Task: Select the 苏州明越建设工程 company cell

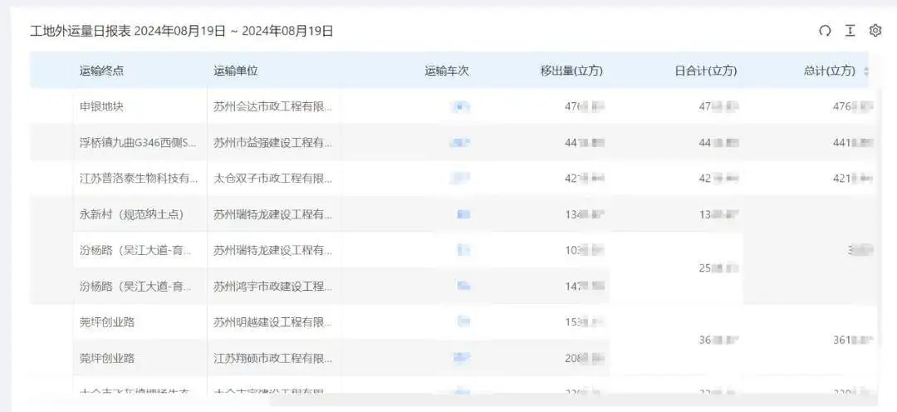Action: (272, 322)
